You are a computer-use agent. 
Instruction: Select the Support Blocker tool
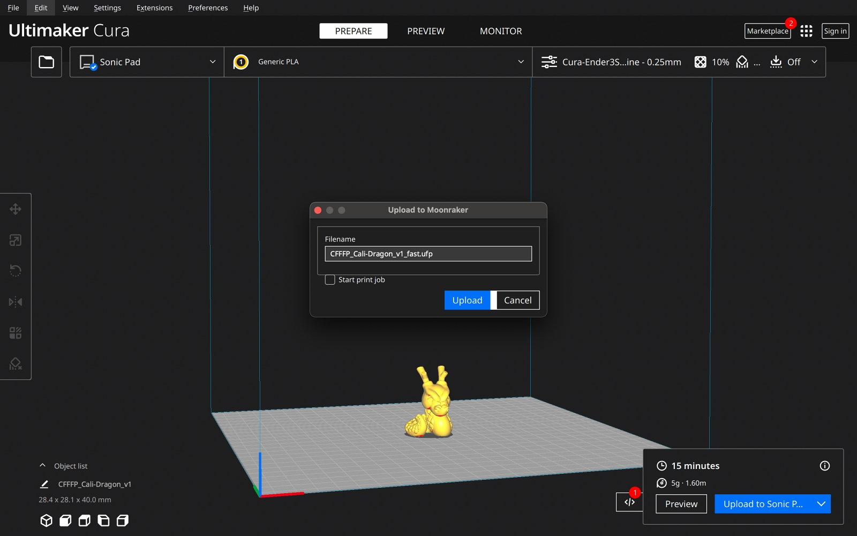[x=16, y=364]
